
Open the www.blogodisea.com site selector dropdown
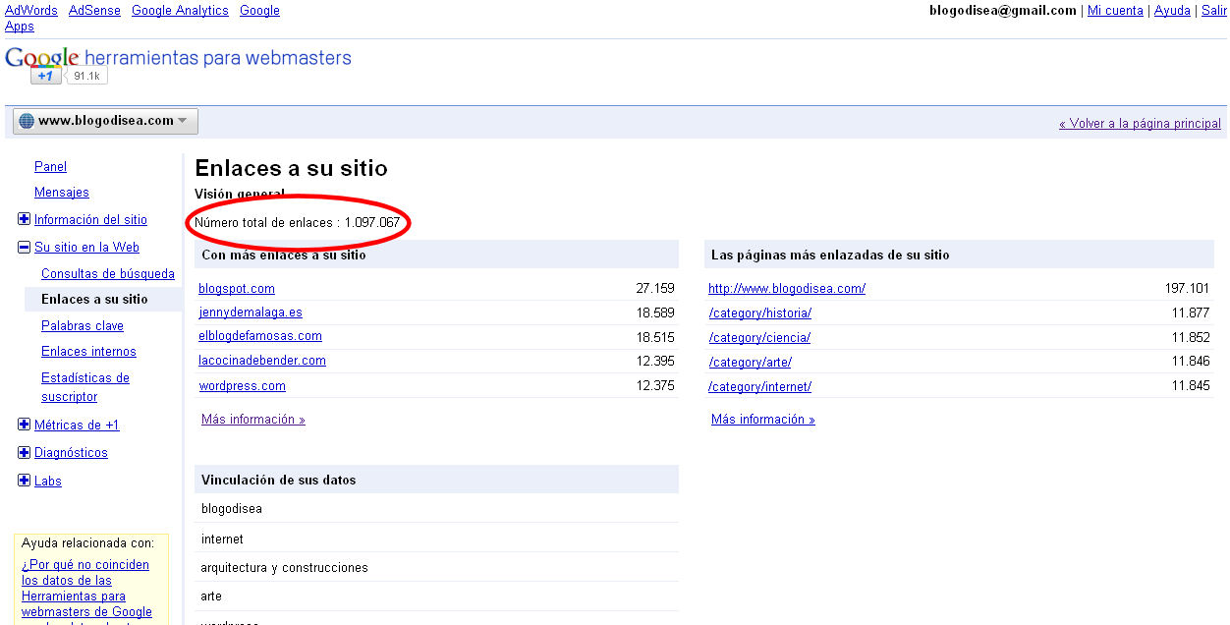click(106, 121)
